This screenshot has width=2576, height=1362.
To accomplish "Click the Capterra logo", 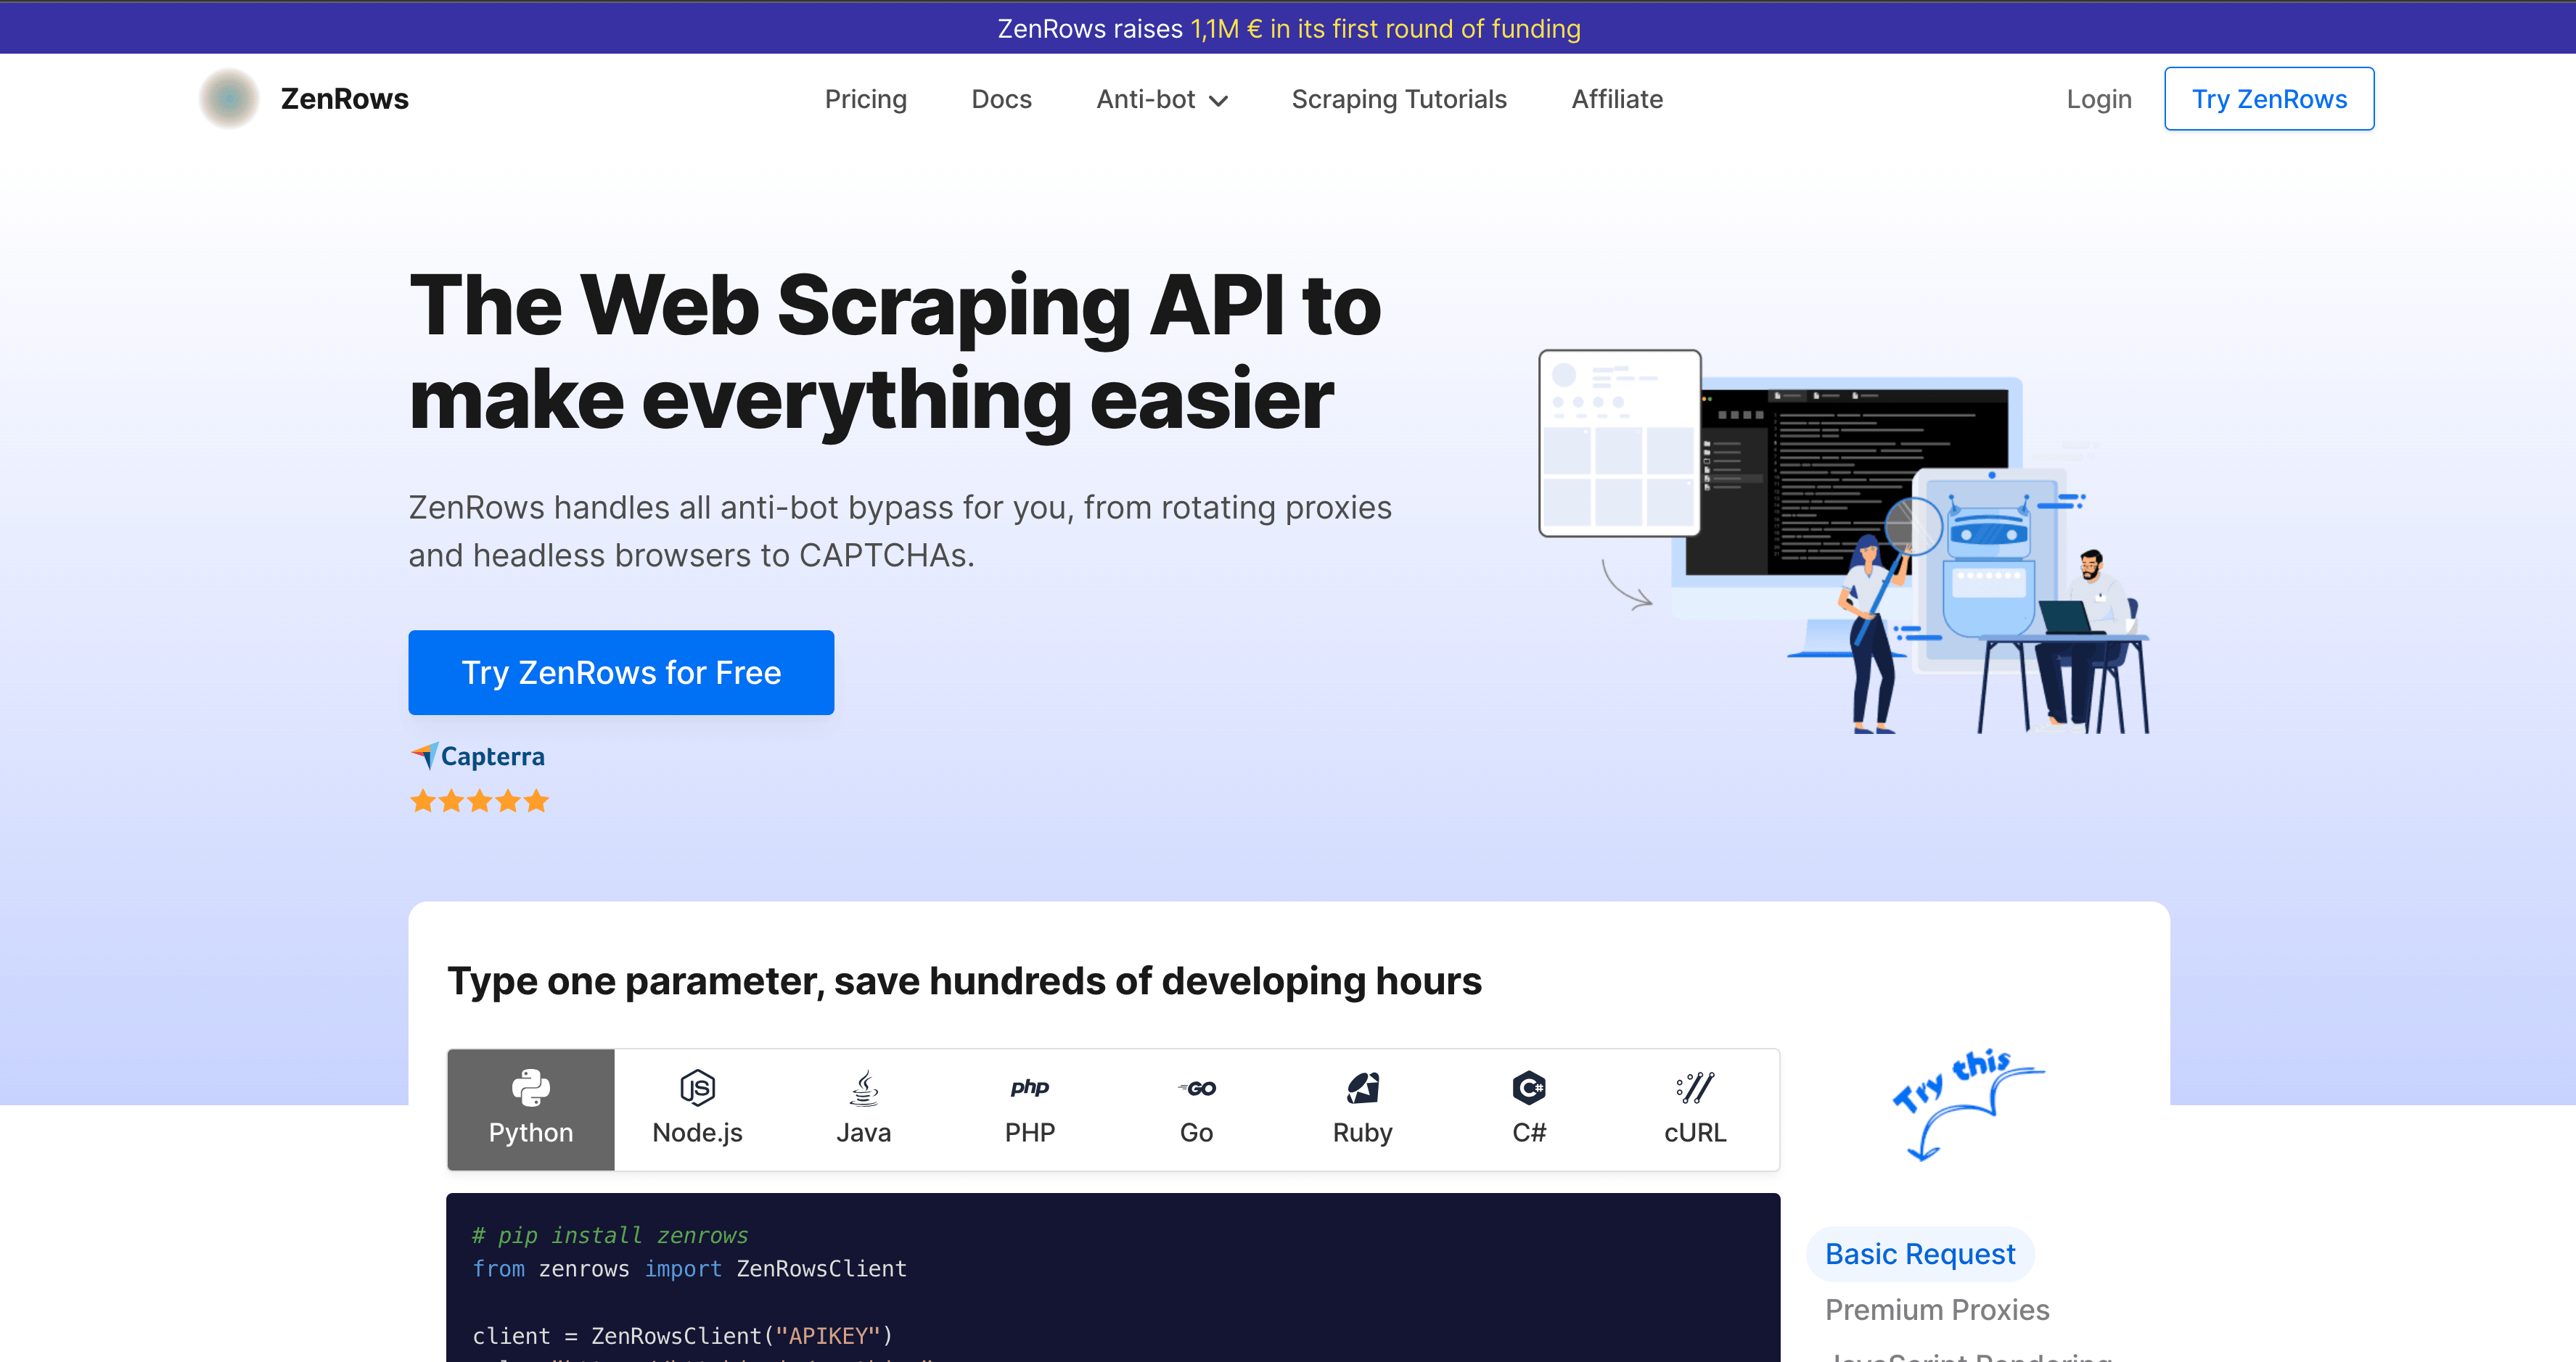I will 478,756.
